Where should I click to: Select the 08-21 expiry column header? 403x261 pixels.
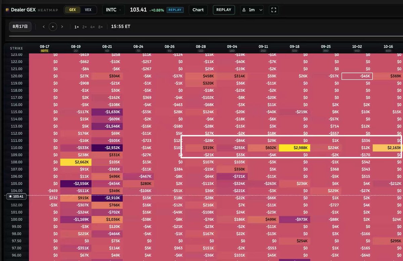pos(107,48)
